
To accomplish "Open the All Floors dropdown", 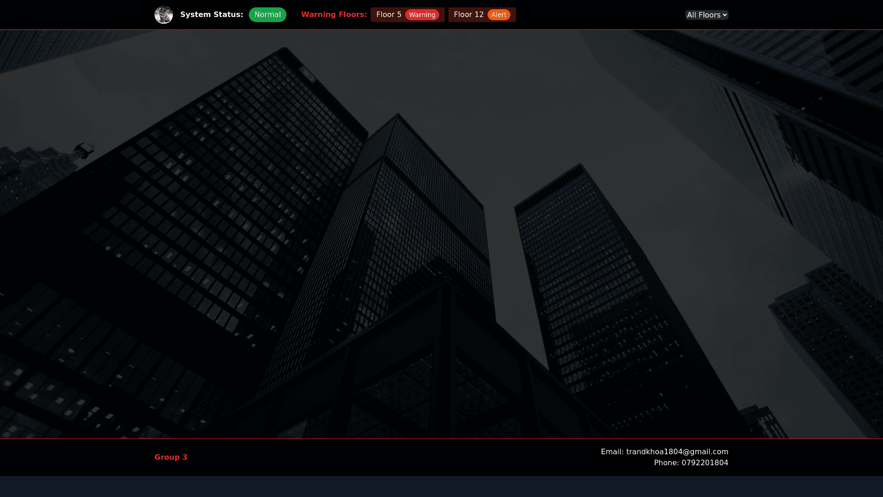I will [x=704, y=15].
